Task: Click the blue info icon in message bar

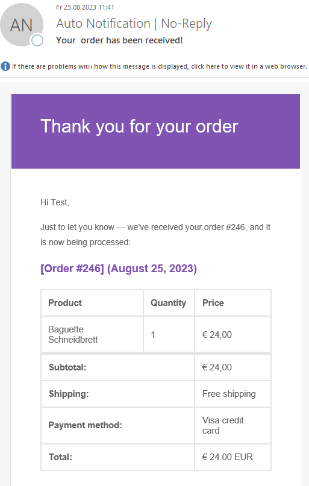Action: (5, 66)
